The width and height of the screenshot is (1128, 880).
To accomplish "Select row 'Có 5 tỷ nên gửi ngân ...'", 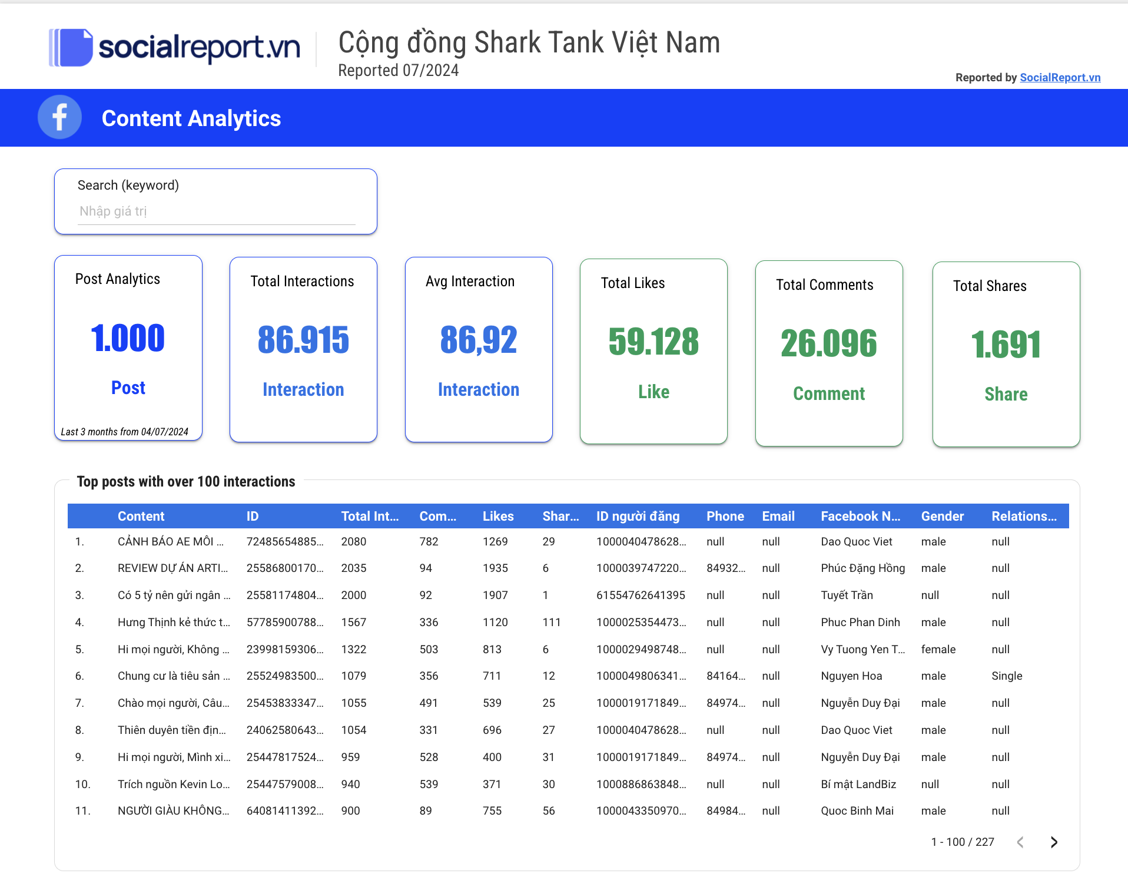I will click(568, 595).
